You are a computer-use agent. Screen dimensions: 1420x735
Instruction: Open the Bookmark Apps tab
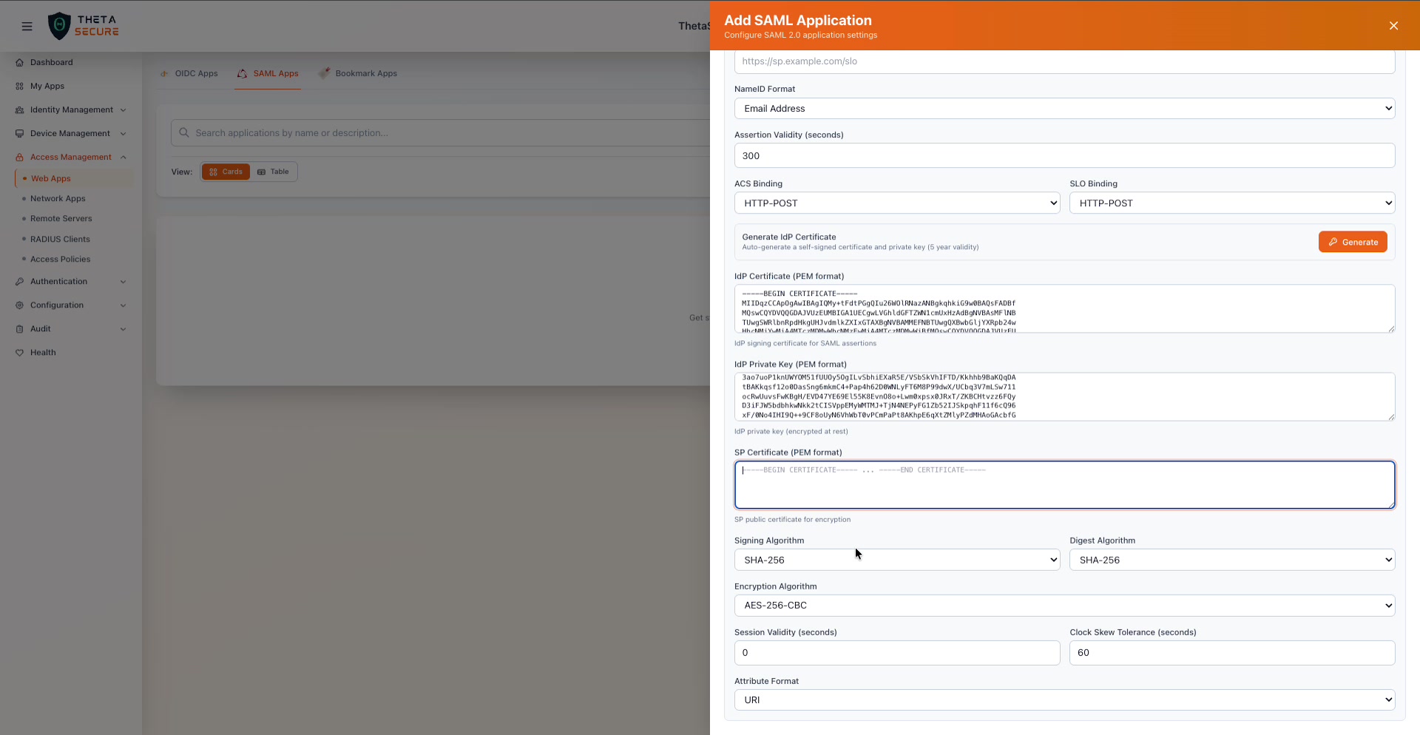[x=359, y=73]
